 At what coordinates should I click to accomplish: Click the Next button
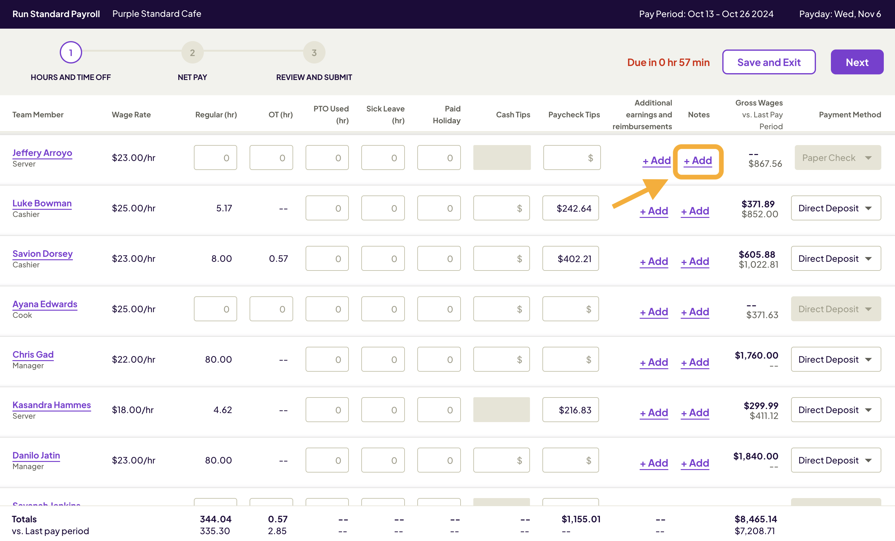tap(857, 62)
